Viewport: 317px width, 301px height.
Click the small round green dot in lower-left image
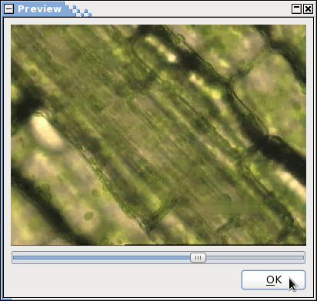click(89, 216)
